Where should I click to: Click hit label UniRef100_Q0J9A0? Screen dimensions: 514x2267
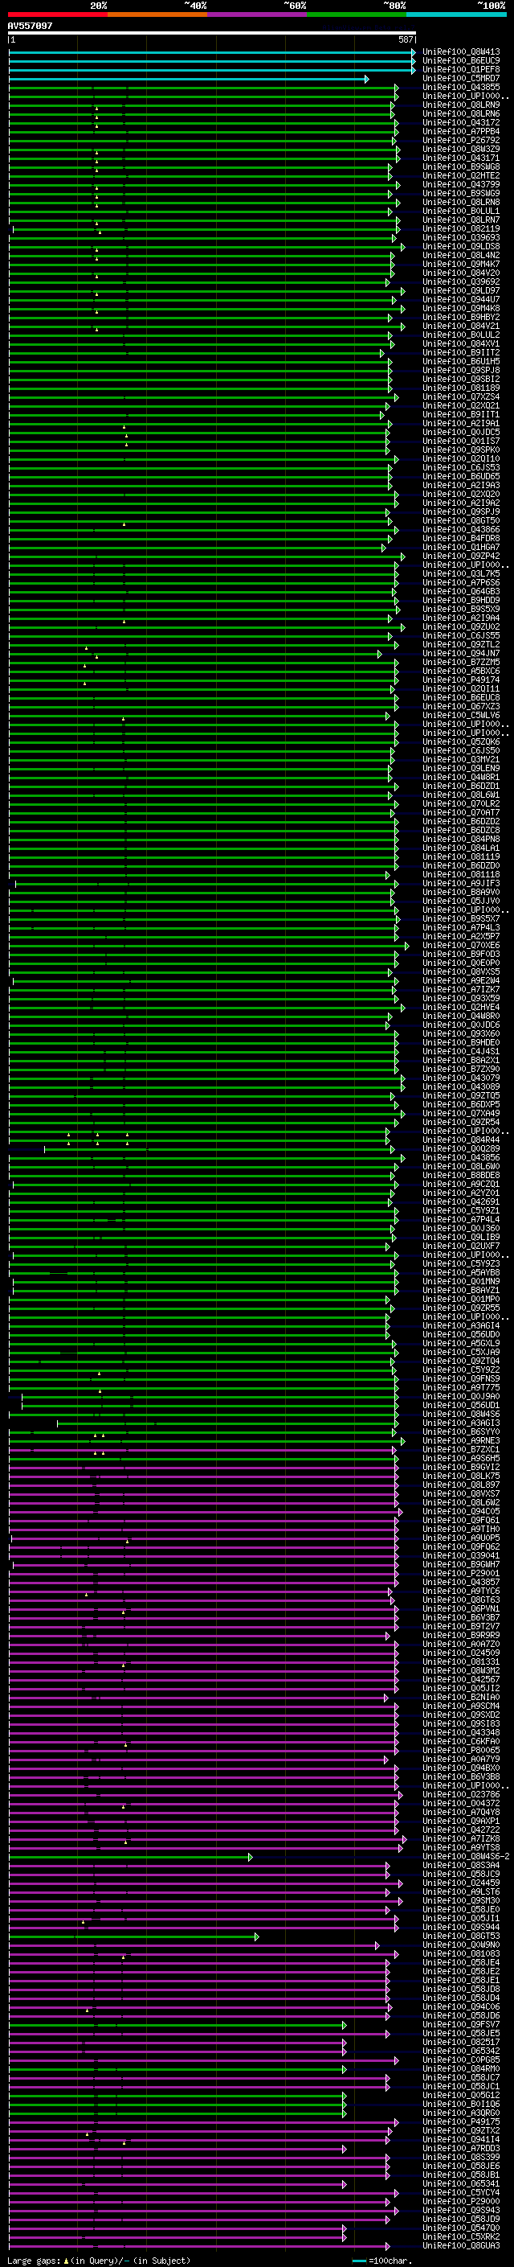click(461, 1396)
